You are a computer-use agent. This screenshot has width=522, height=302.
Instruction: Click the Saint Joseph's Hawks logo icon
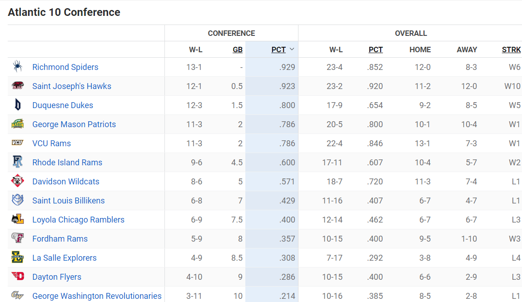pos(17,86)
